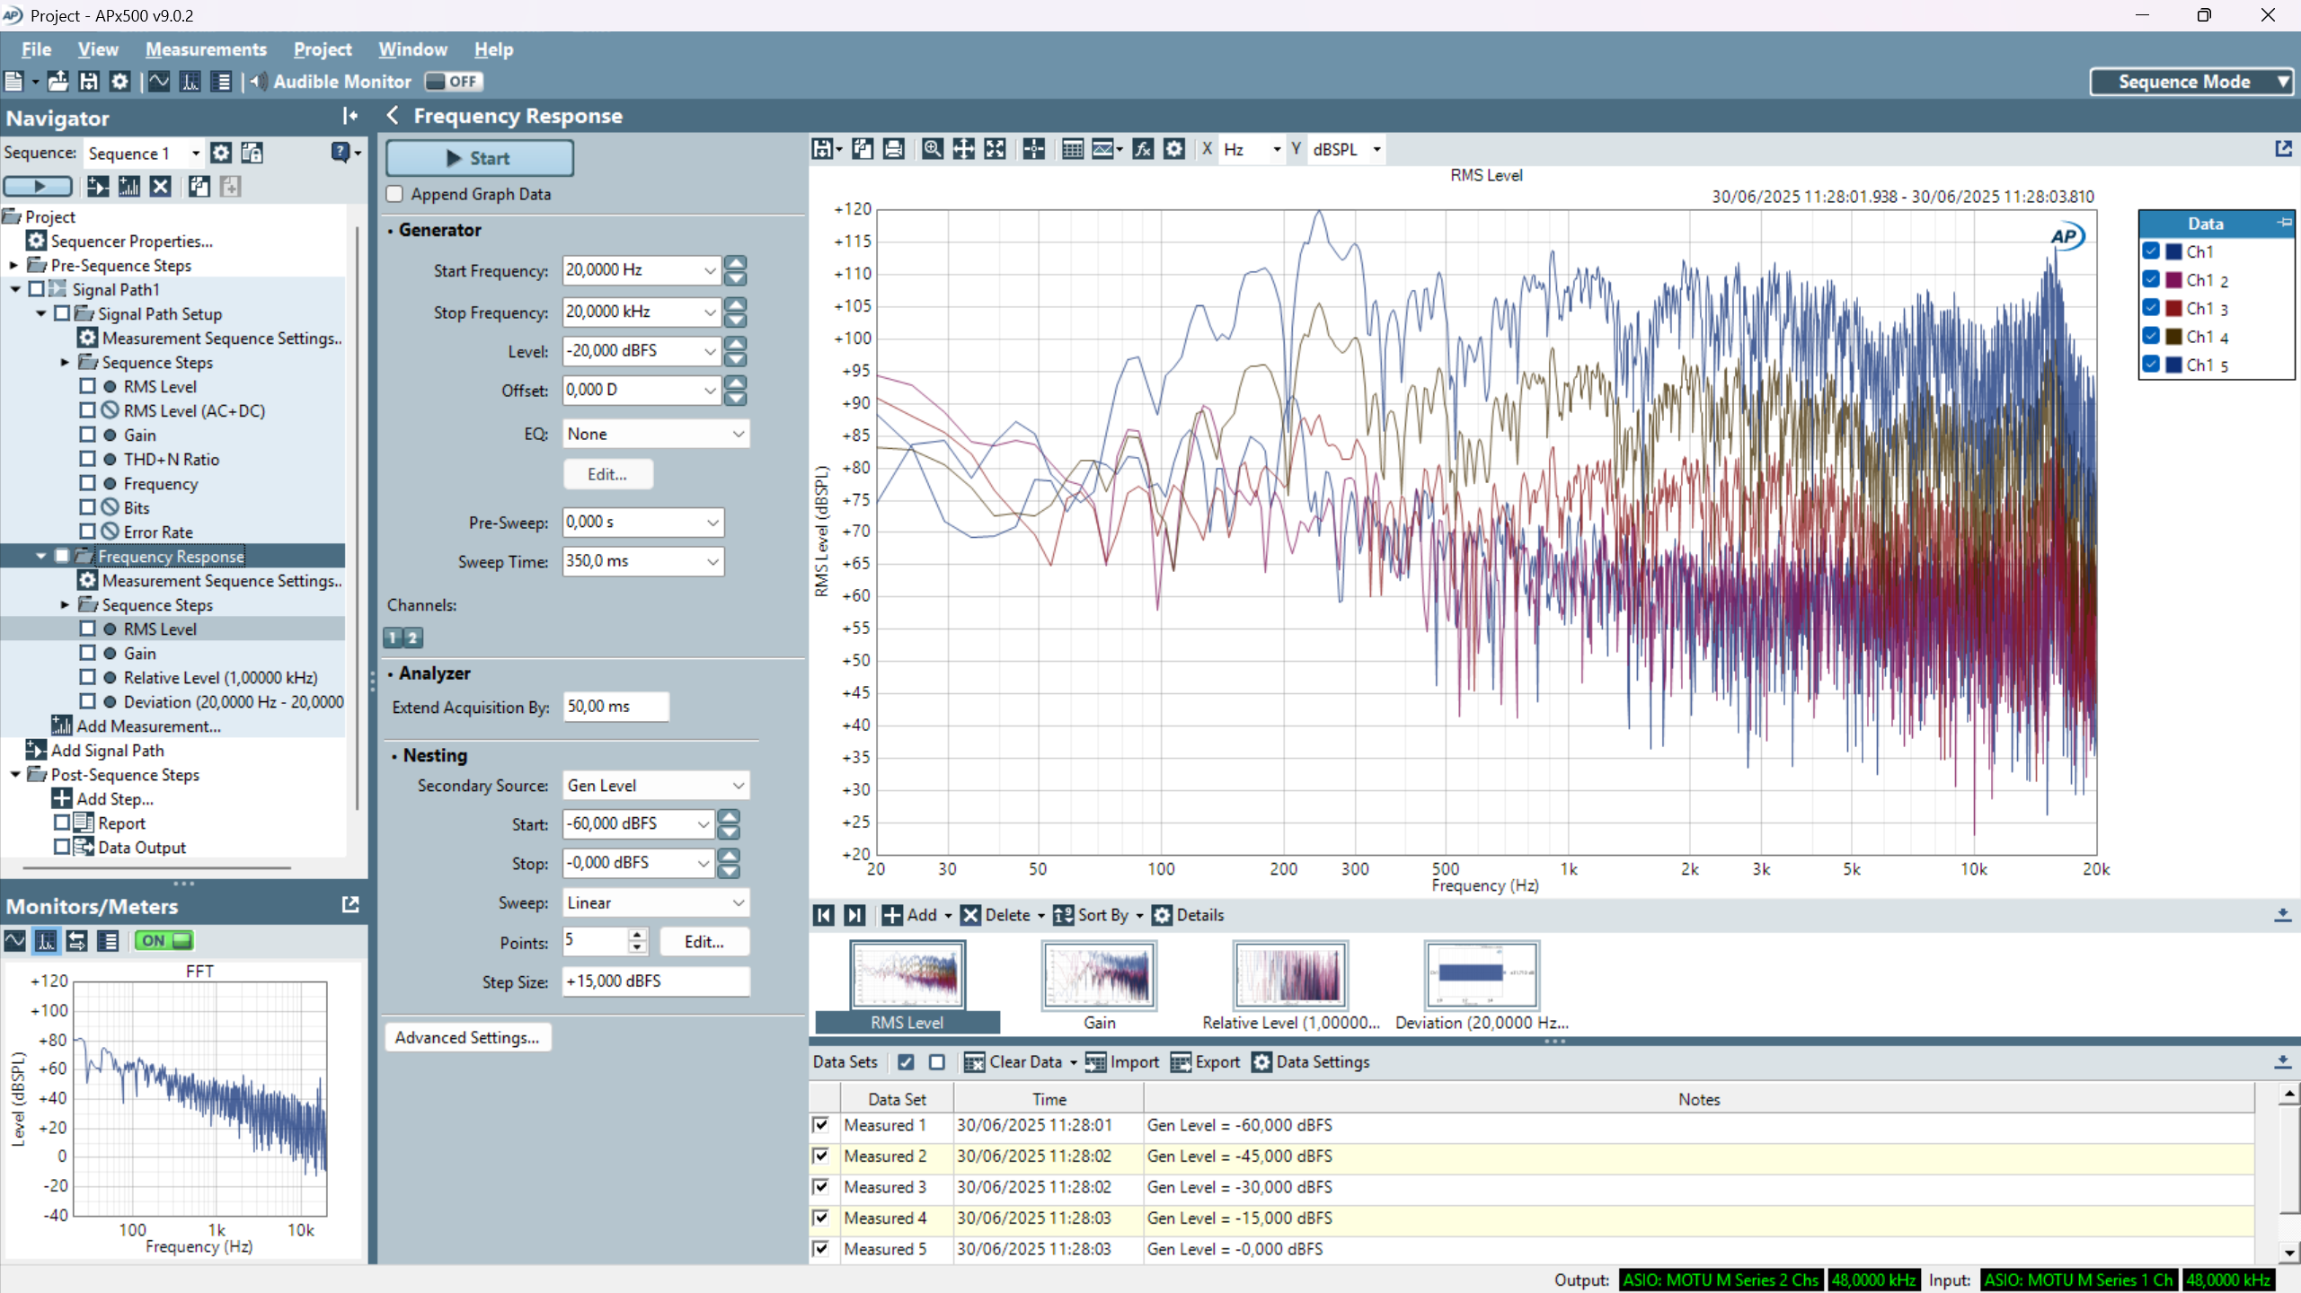Open Start Frequency dropdown
The width and height of the screenshot is (2301, 1293).
tap(710, 270)
